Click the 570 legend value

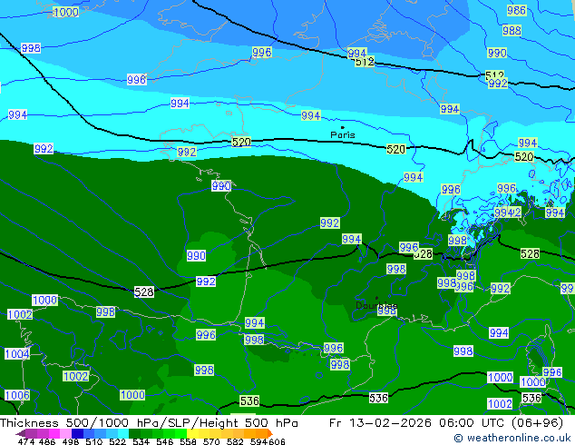click(x=211, y=441)
